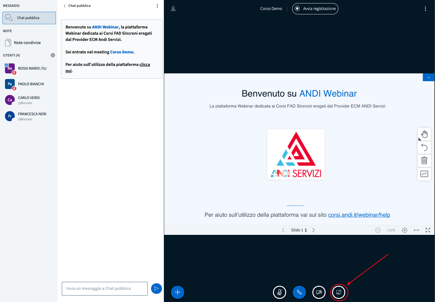Open the Chat pubblica conversation
The width and height of the screenshot is (435, 302).
point(29,18)
